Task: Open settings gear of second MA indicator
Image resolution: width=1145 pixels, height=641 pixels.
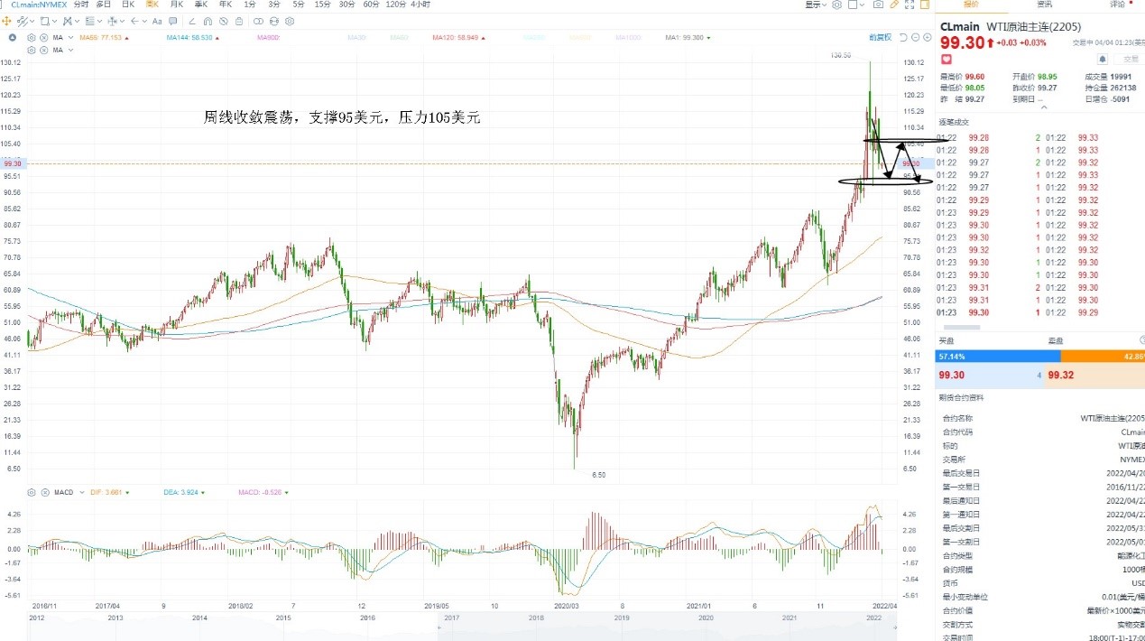Action: [32, 51]
